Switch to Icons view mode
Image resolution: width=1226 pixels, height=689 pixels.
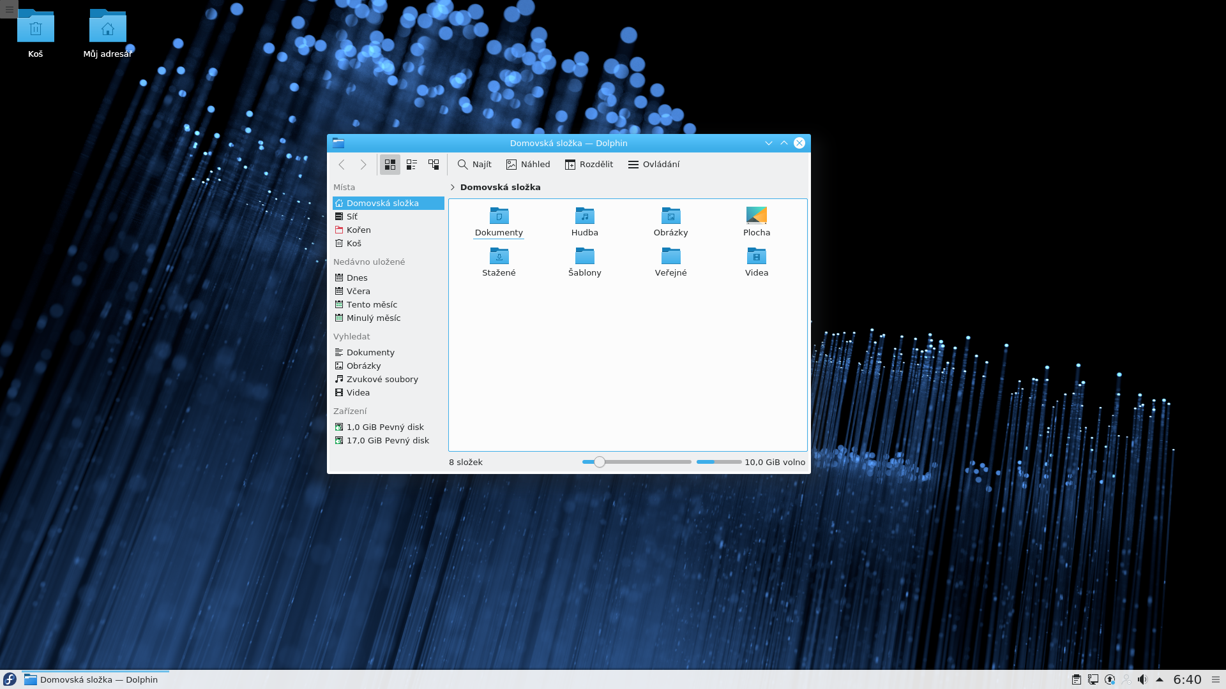click(x=390, y=165)
